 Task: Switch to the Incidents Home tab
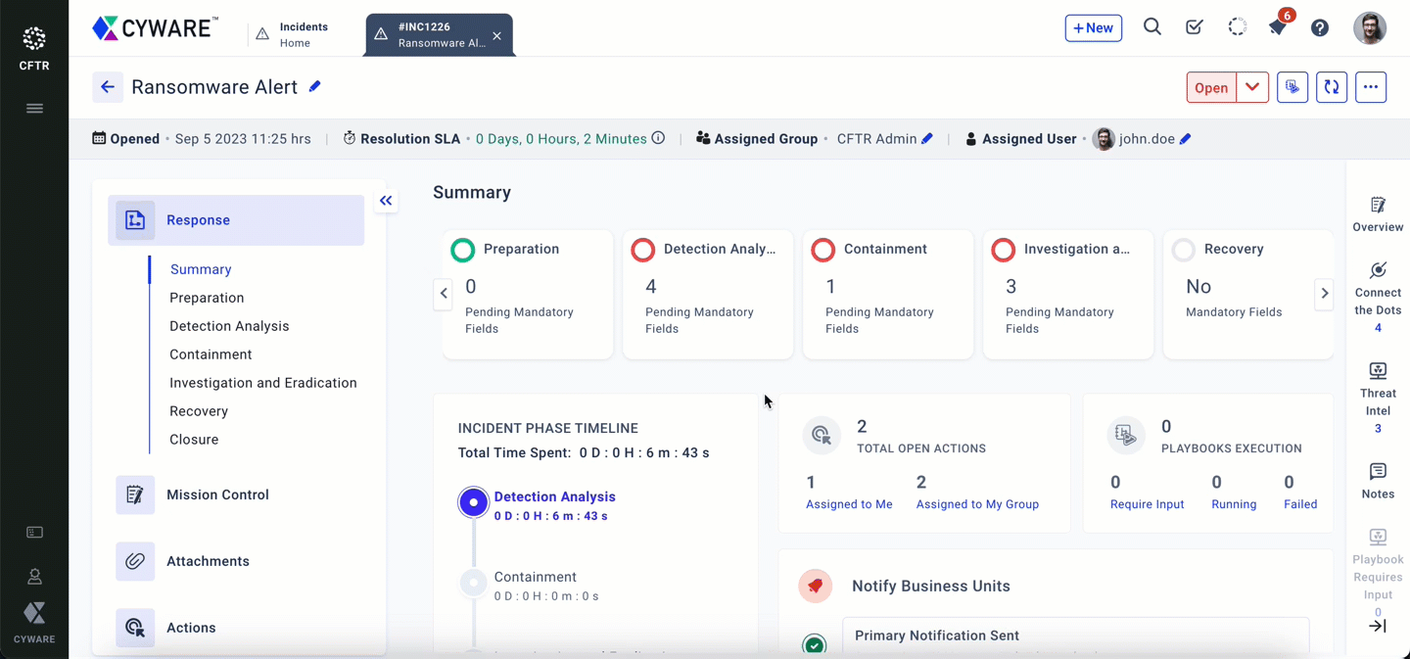point(294,34)
